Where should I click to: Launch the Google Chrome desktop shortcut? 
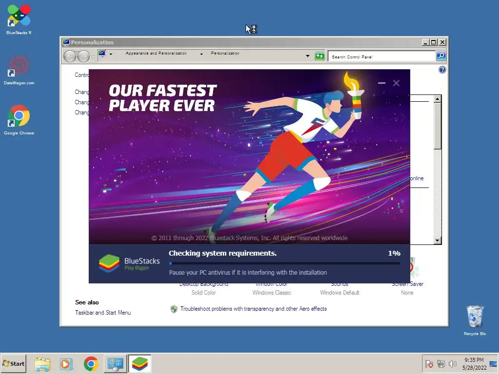pos(19,120)
